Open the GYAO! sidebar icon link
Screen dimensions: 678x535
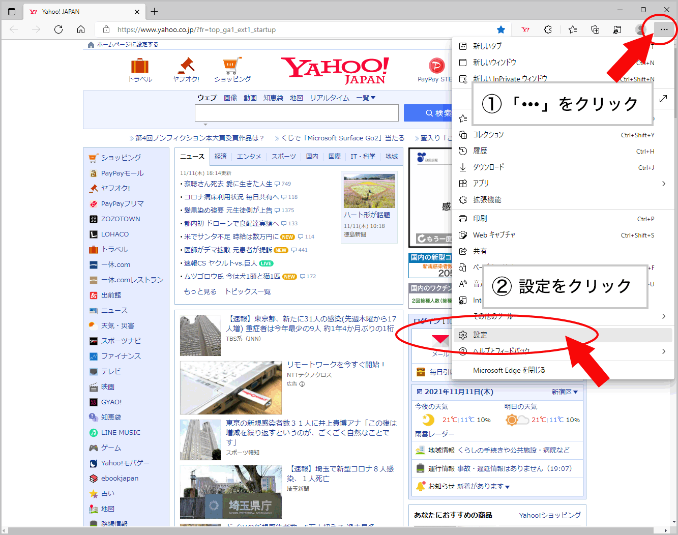coord(94,402)
